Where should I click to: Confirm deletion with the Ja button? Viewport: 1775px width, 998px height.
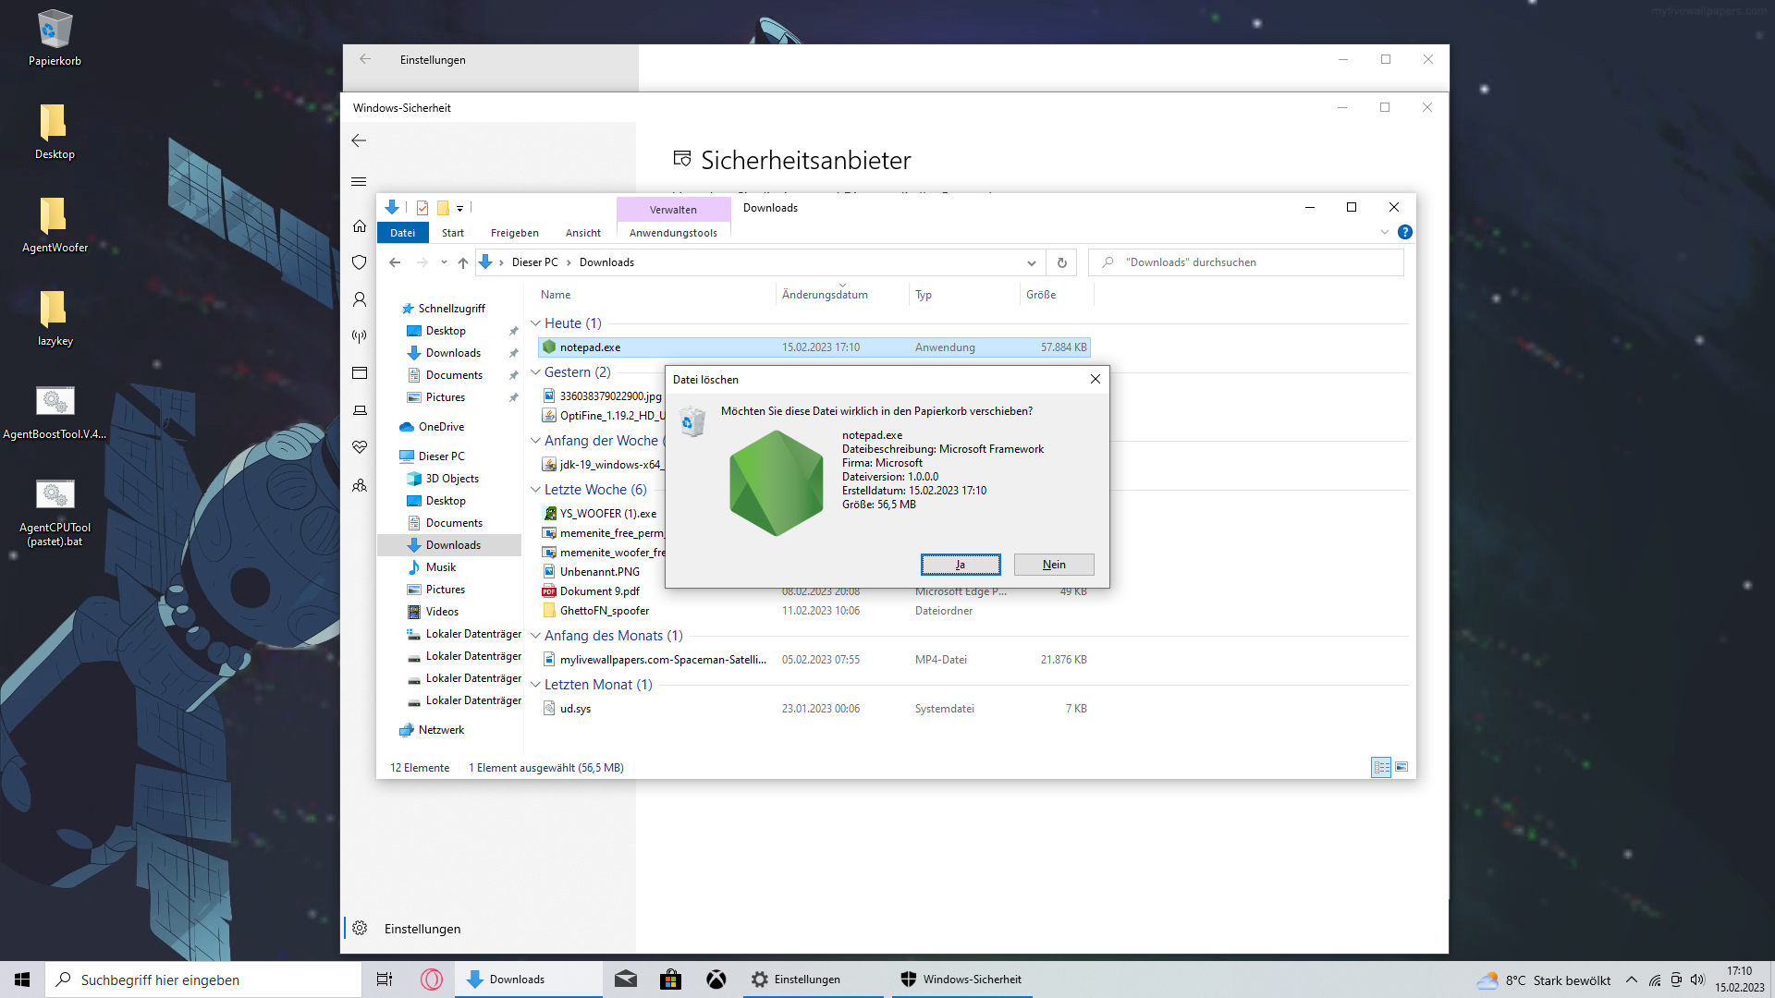[960, 565]
